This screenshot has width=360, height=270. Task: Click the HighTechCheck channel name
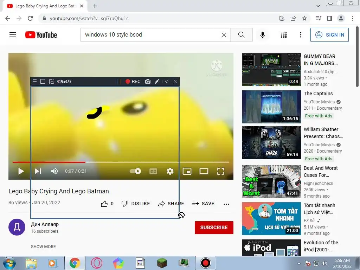point(319,183)
